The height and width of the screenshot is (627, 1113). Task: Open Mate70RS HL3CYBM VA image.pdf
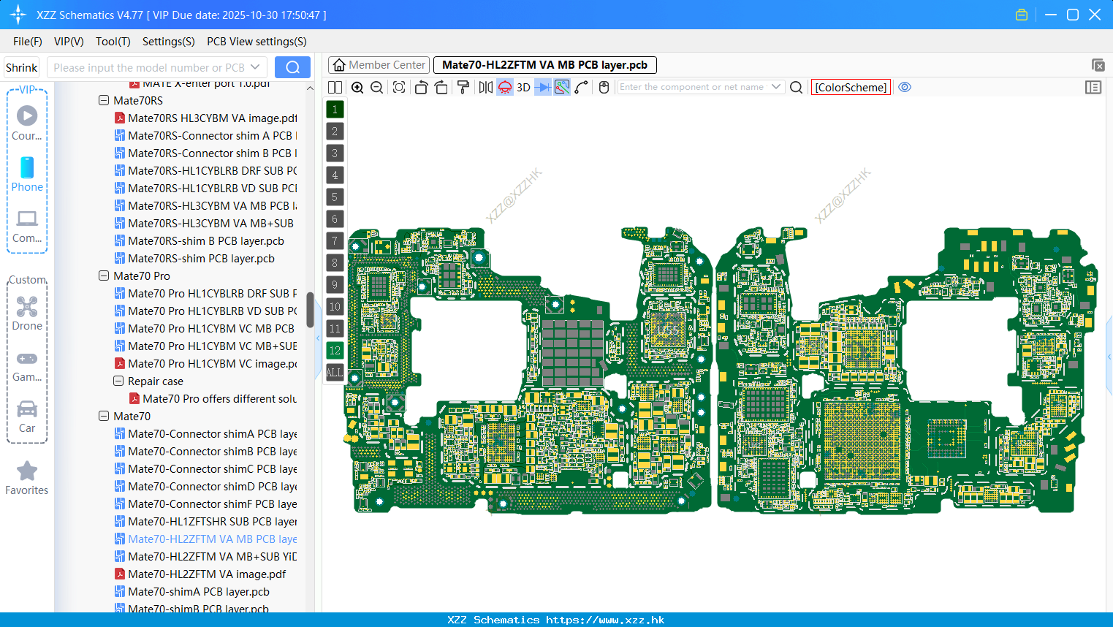point(205,118)
